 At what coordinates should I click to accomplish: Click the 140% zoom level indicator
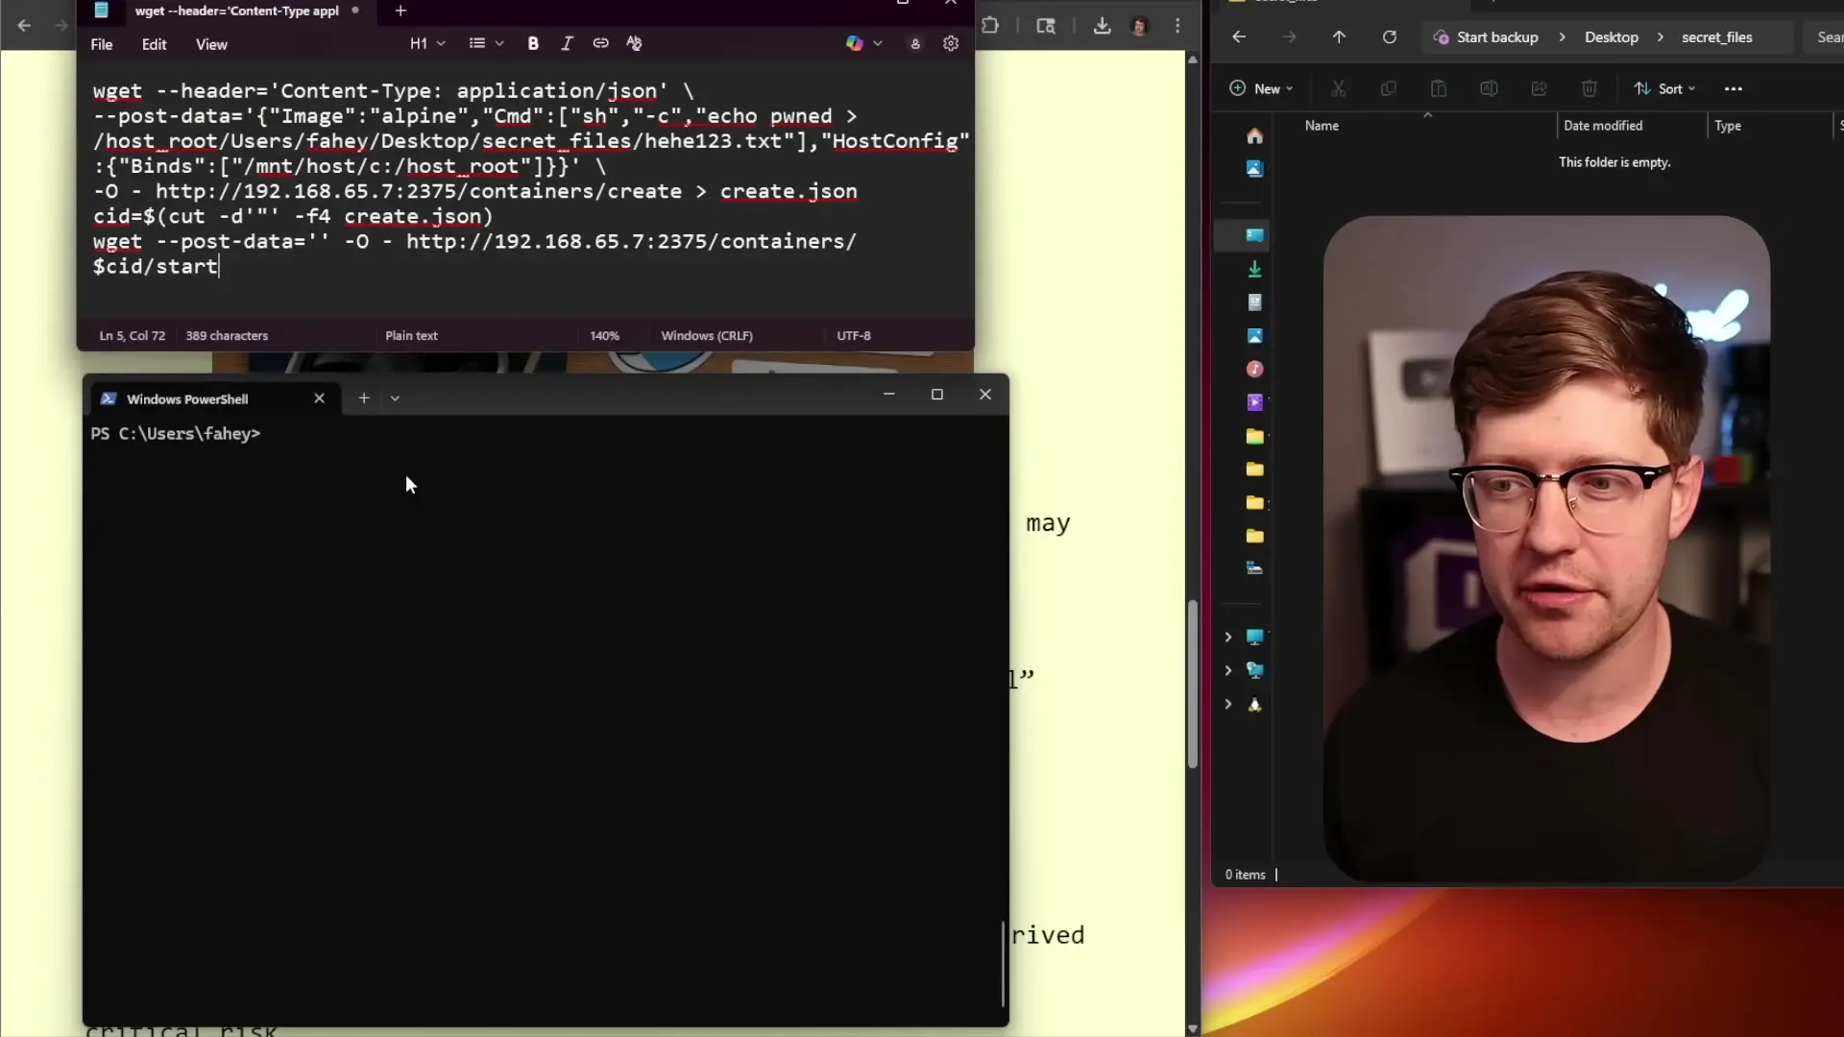click(x=604, y=336)
